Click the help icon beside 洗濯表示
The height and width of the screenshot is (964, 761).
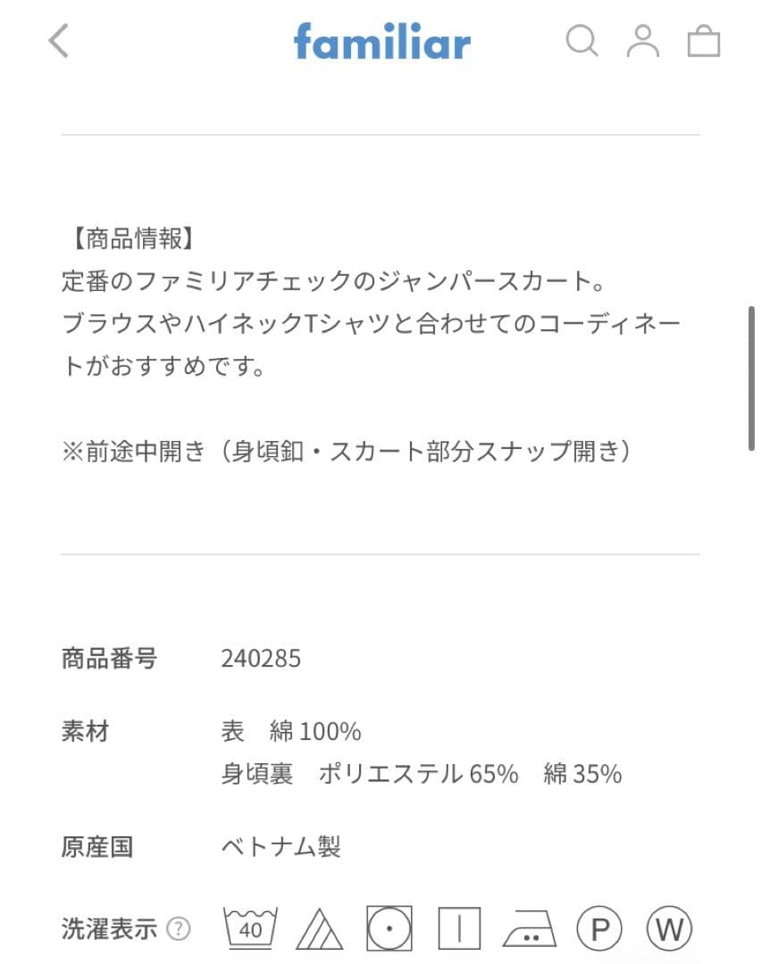[179, 929]
